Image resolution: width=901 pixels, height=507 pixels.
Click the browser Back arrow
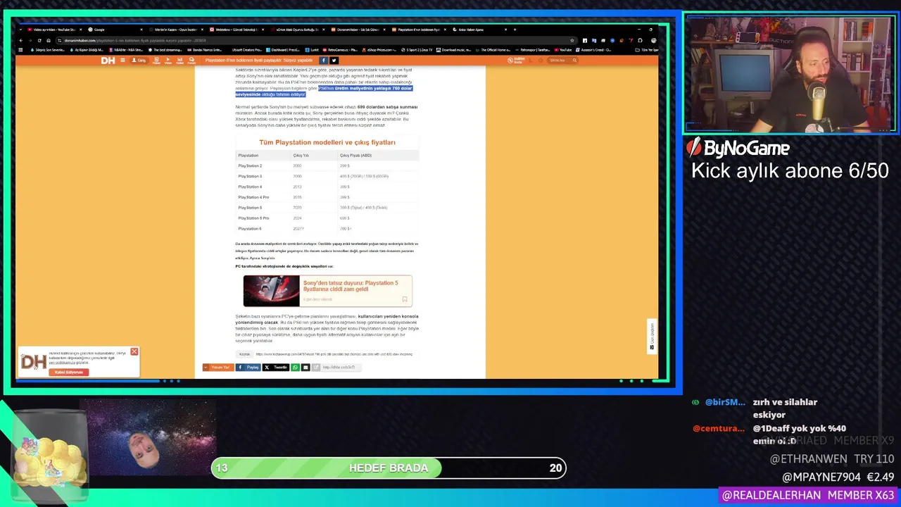click(x=21, y=40)
